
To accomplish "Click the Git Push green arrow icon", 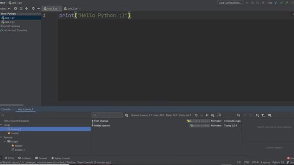I will pos(287,3).
